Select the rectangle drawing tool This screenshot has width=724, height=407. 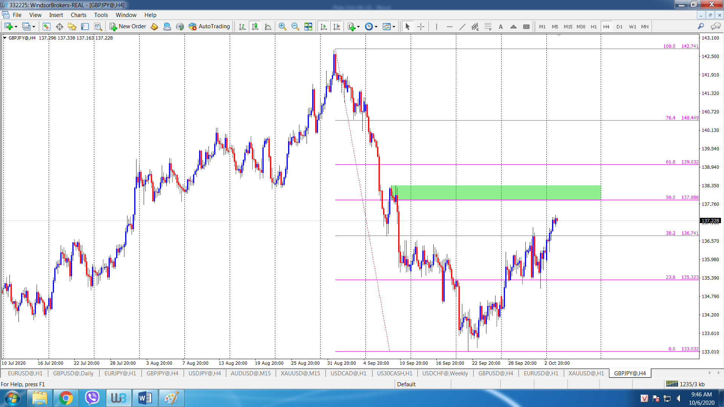[526, 26]
